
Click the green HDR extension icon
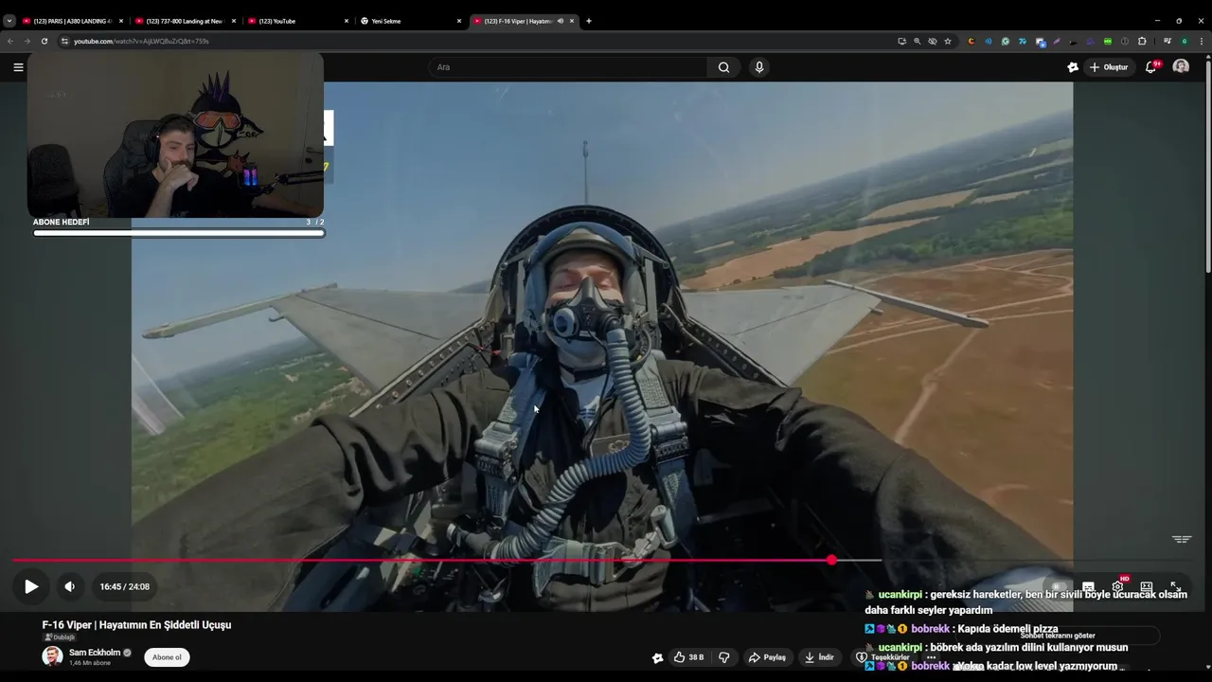click(x=1108, y=41)
